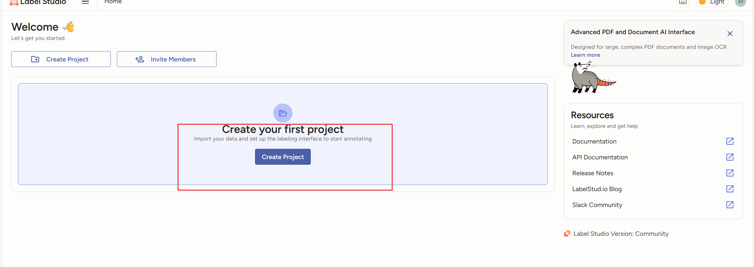The height and width of the screenshot is (267, 754).
Task: Click the Label Studio Version text
Action: (621, 234)
